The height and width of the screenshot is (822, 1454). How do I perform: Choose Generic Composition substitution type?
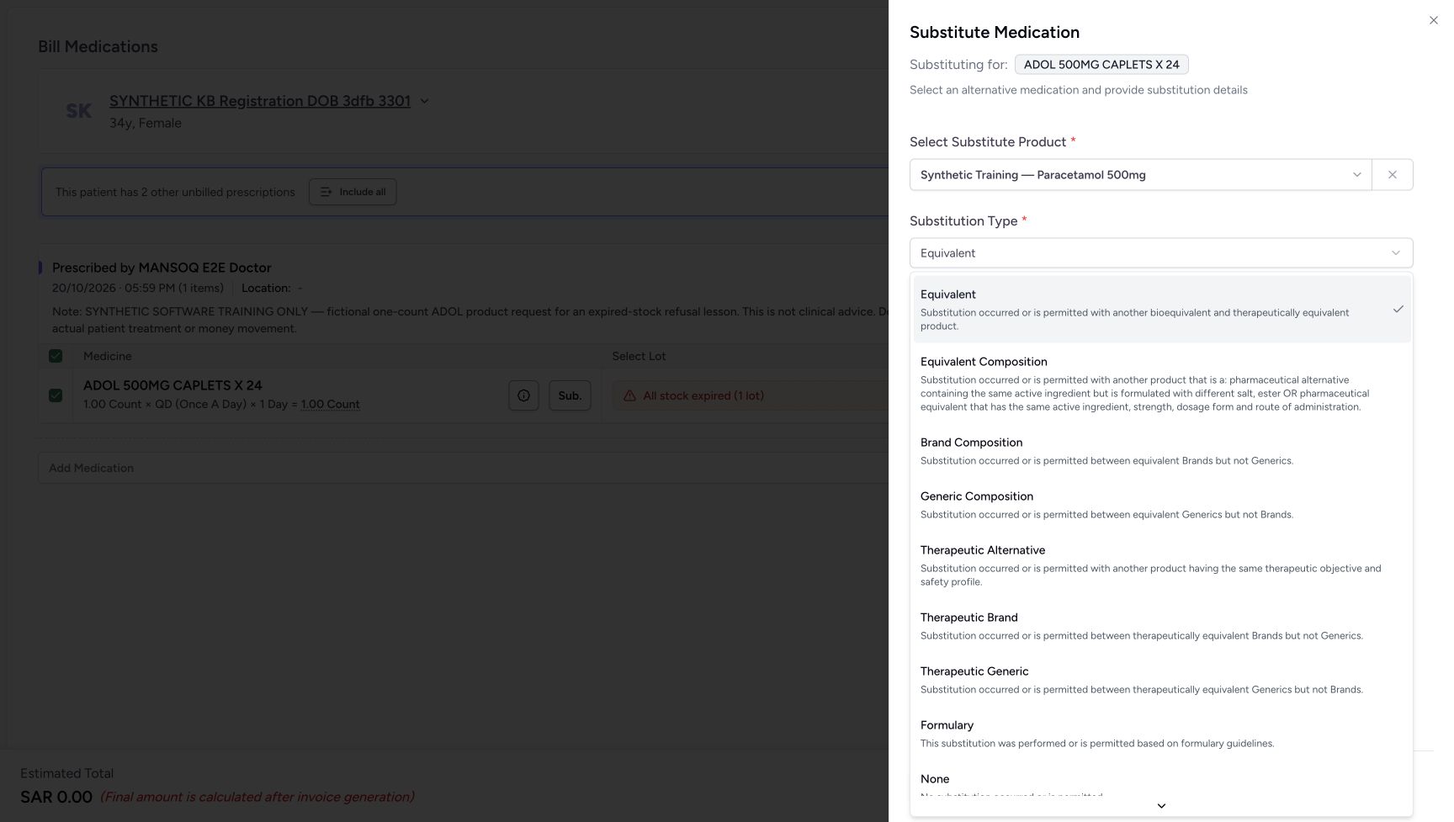1161,505
